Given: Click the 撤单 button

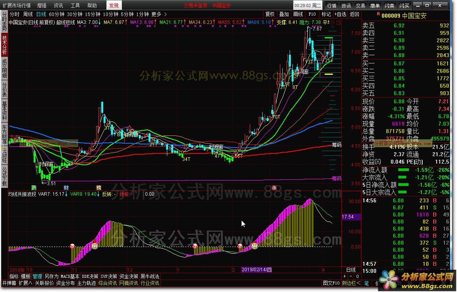Looking at the screenshot, I should tap(375, 5).
